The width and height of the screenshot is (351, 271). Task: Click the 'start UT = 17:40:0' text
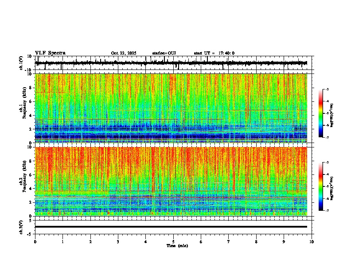[214, 53]
